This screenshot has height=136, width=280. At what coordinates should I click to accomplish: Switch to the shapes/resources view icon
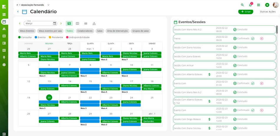click(94, 23)
